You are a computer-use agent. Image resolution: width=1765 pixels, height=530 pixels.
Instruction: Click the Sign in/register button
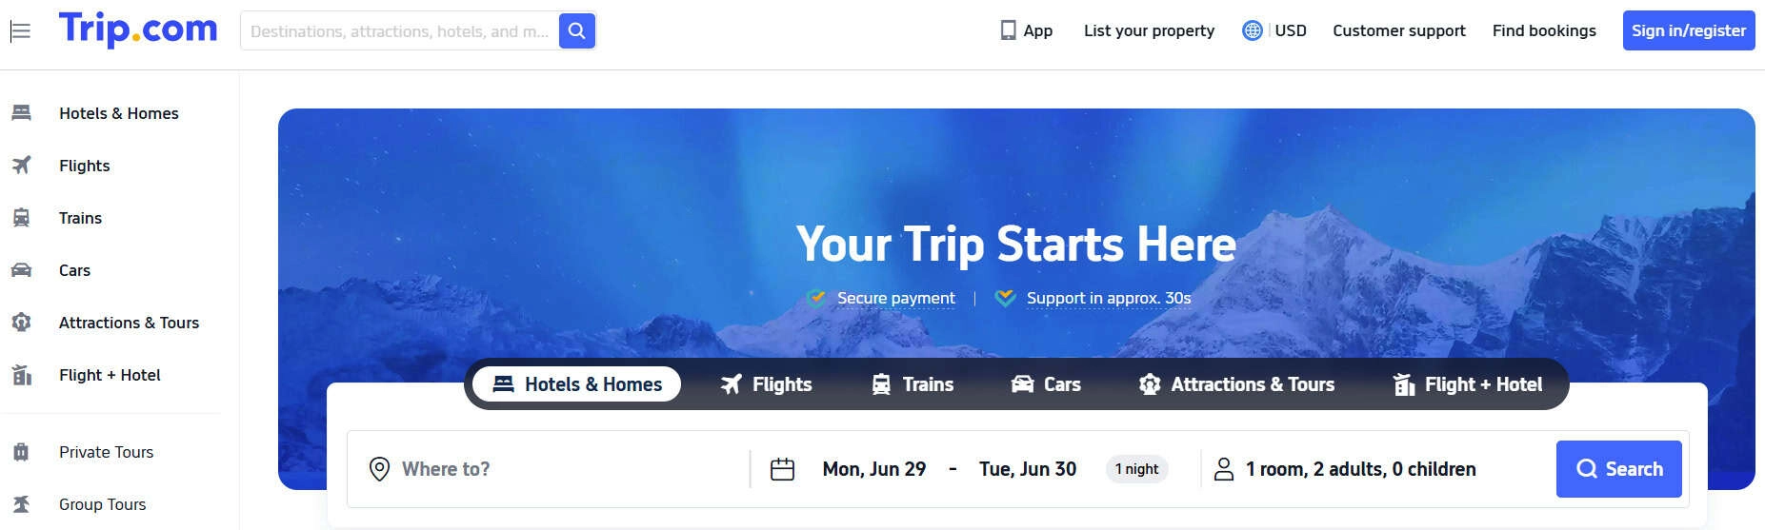(x=1689, y=30)
